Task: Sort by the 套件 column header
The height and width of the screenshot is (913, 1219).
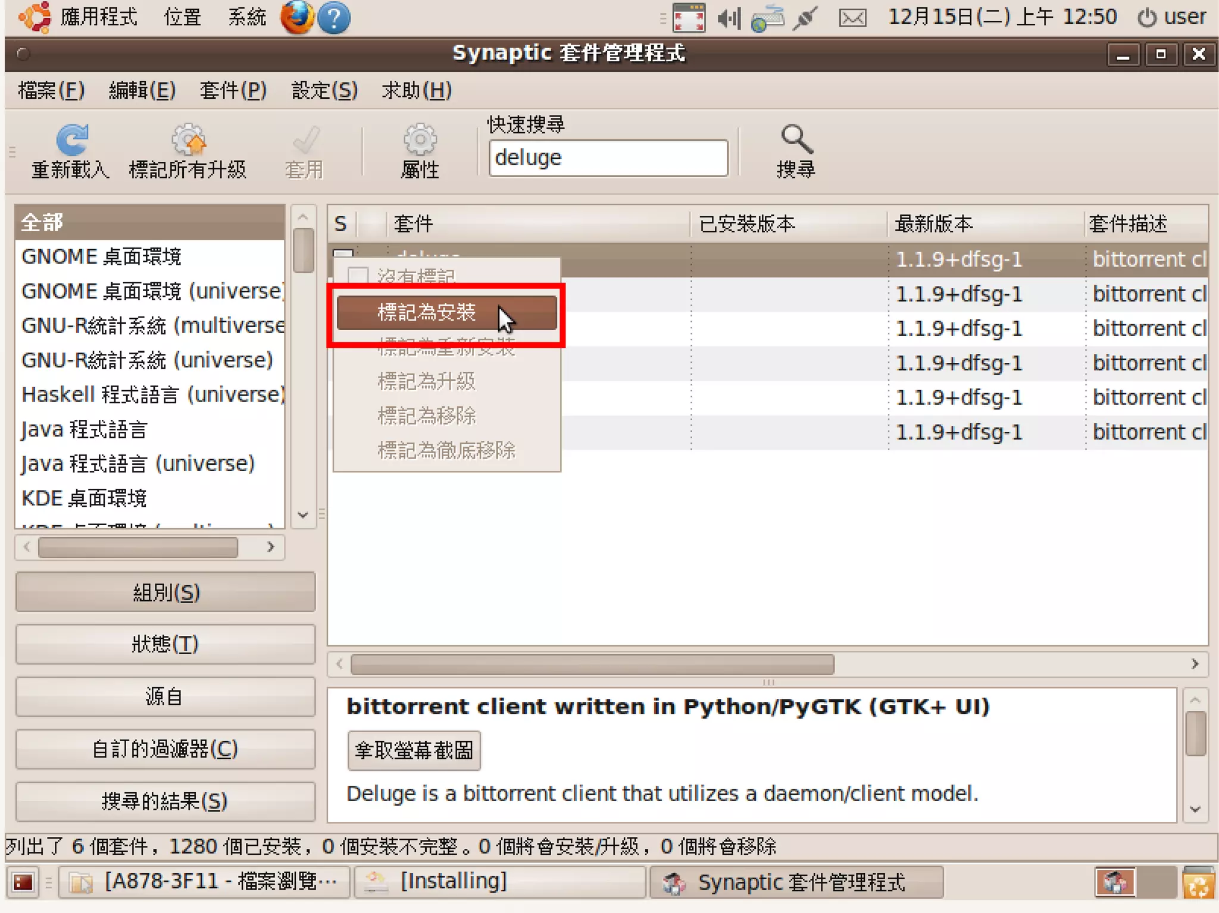Action: [x=539, y=224]
